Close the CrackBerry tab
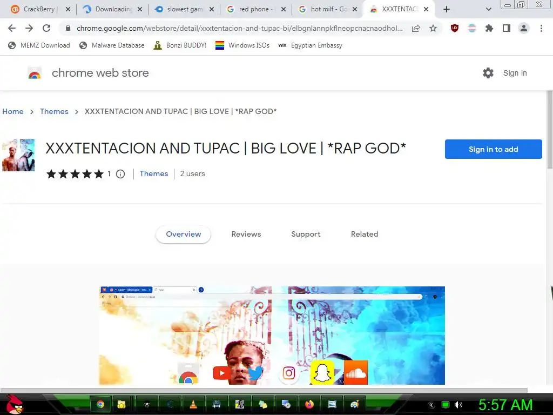This screenshot has height=415, width=553. coord(68,10)
